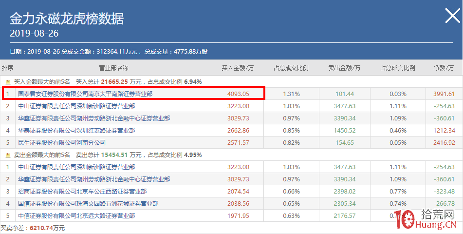The image size is (463, 234).
Task: Click the buy amount 4093.05
Action: tap(238, 94)
